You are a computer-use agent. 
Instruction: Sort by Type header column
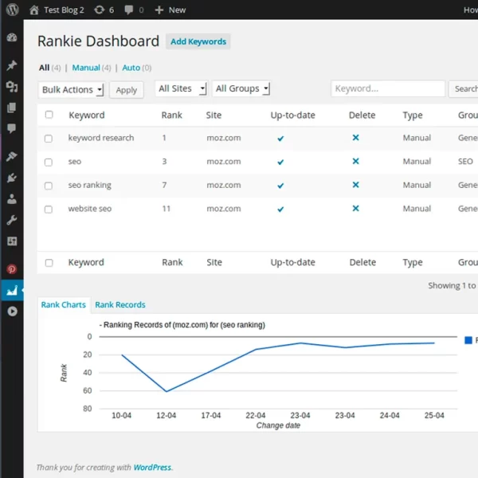click(413, 116)
